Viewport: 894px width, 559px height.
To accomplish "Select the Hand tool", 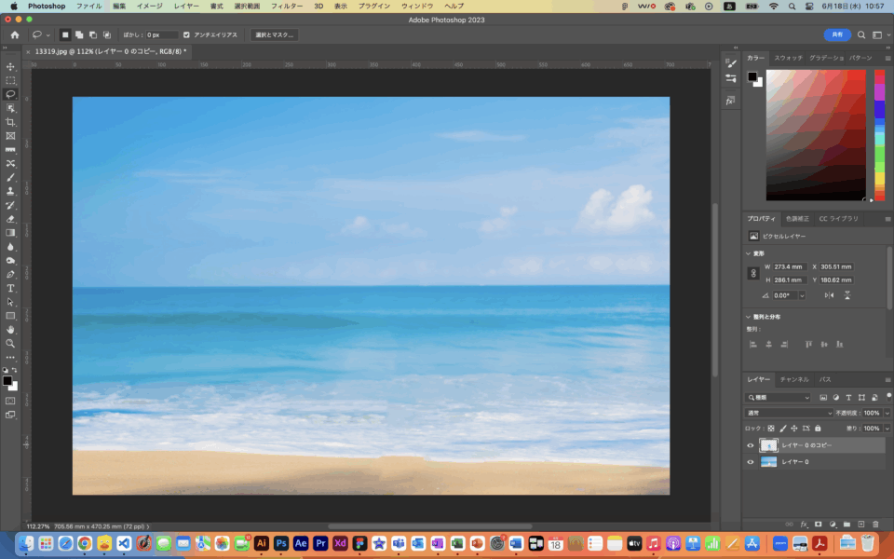I will (x=10, y=330).
